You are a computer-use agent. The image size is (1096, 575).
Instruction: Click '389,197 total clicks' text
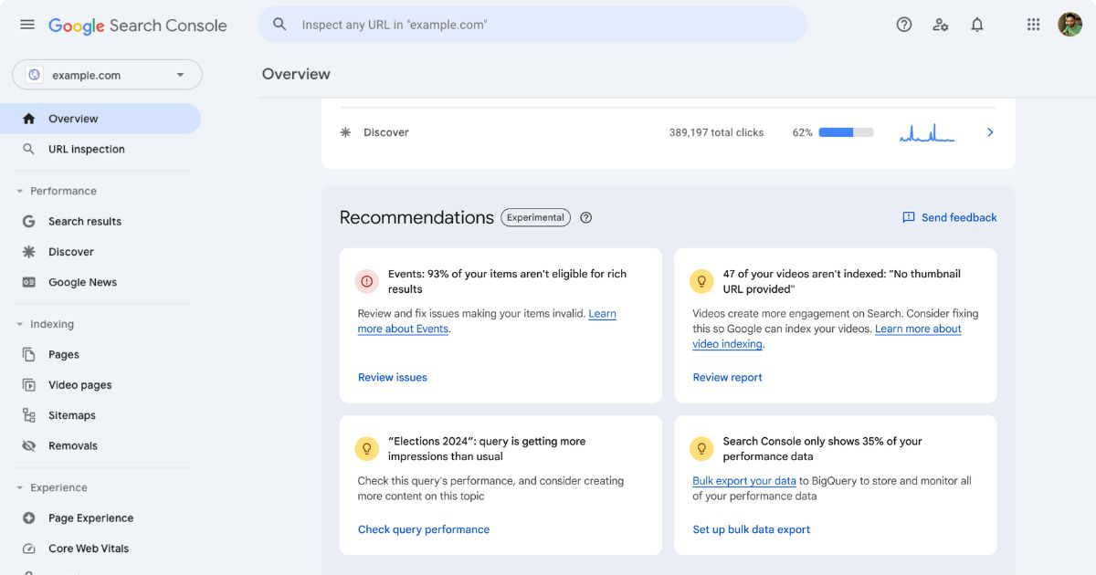[x=716, y=132]
